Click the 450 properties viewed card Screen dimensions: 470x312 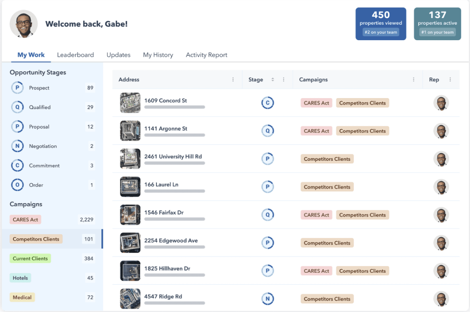pos(380,24)
